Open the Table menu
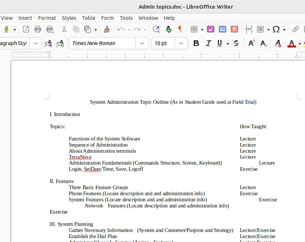Viewport: 305px width, 242px height. point(89,18)
